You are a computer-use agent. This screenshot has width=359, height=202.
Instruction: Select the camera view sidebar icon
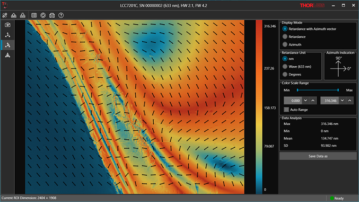pyautogui.click(x=7, y=25)
